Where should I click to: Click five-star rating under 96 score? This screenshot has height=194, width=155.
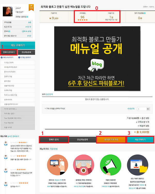tap(83, 20)
